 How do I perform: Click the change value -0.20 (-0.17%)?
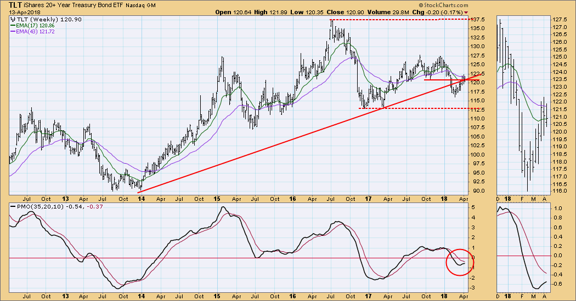tap(445, 12)
